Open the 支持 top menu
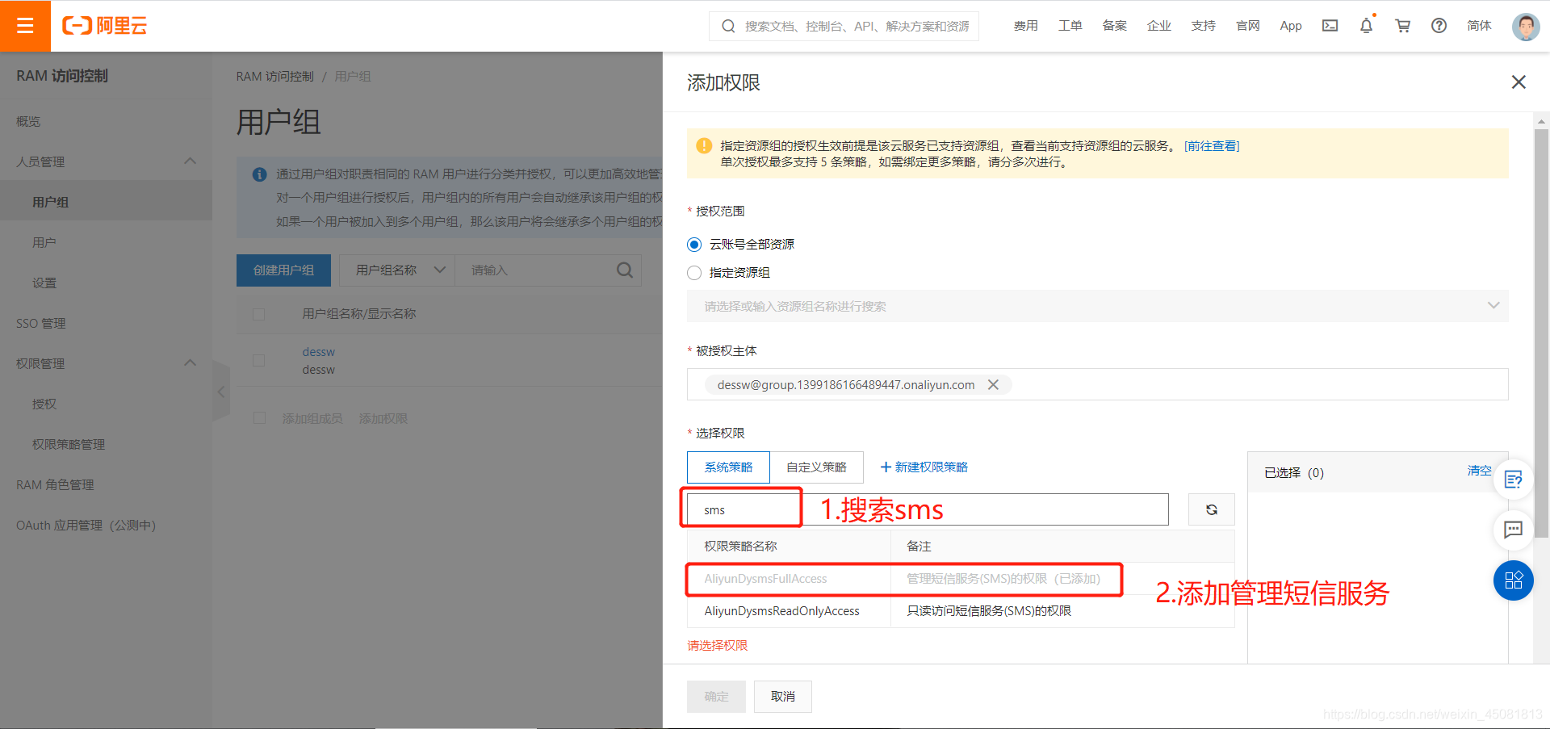1550x729 pixels. coord(1203,26)
